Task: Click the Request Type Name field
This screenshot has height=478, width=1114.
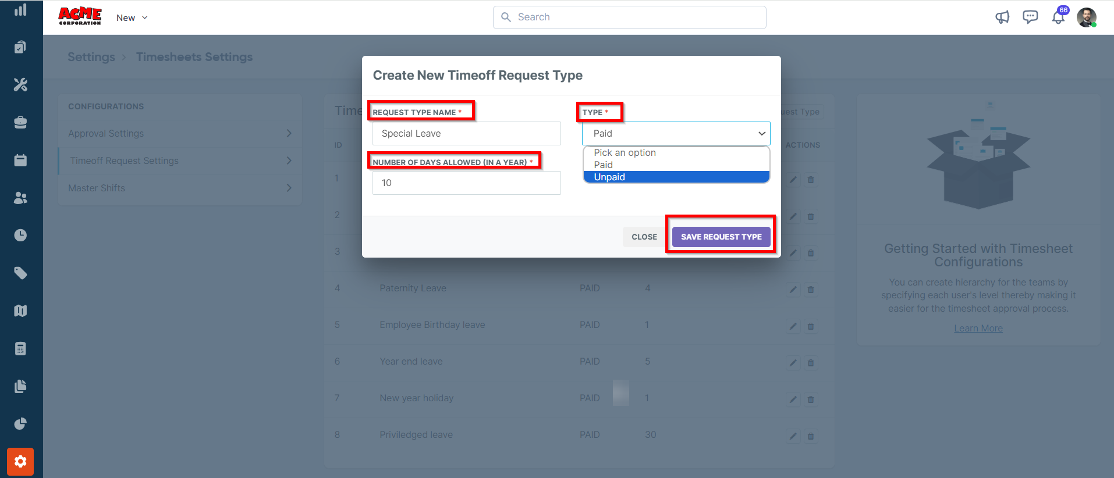Action: (466, 134)
